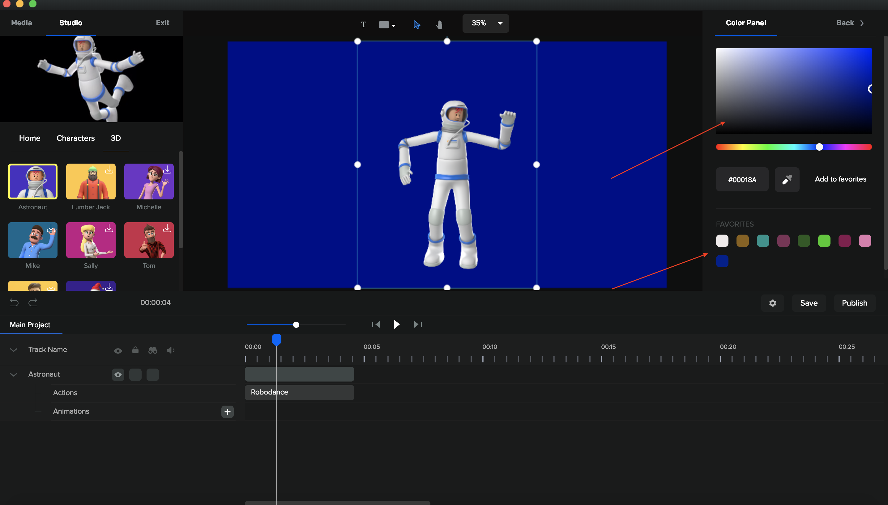The height and width of the screenshot is (505, 888).
Task: Pick a shade in color gradient area
Action: pyautogui.click(x=793, y=91)
